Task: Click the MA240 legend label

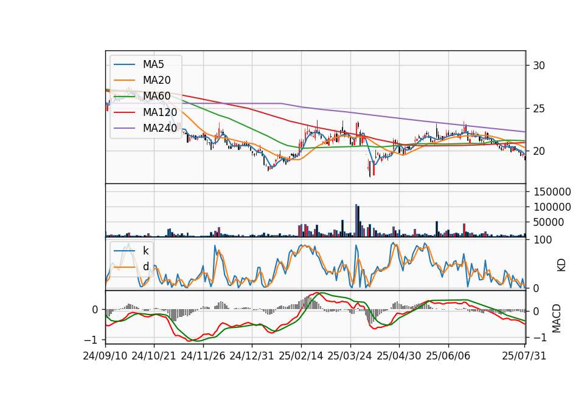Action: pyautogui.click(x=160, y=128)
